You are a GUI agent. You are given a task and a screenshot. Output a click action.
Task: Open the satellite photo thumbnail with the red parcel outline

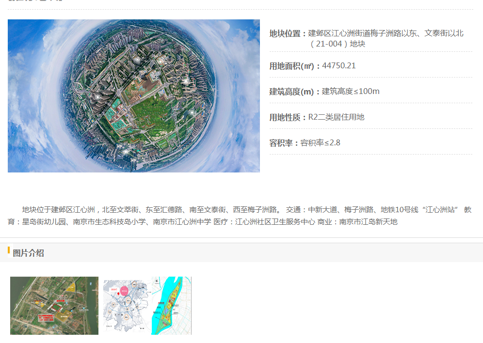[x=54, y=305]
